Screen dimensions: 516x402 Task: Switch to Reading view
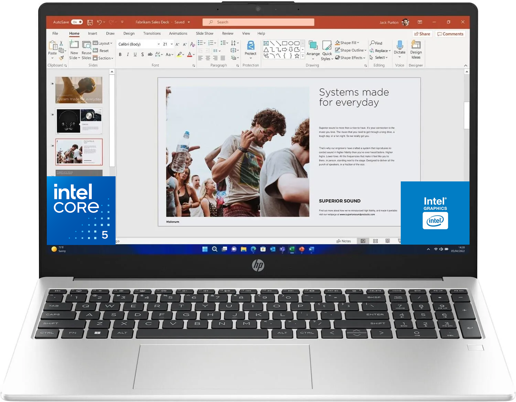(388, 241)
